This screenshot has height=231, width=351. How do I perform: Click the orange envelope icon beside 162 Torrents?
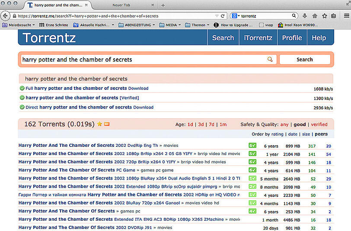[107, 124]
